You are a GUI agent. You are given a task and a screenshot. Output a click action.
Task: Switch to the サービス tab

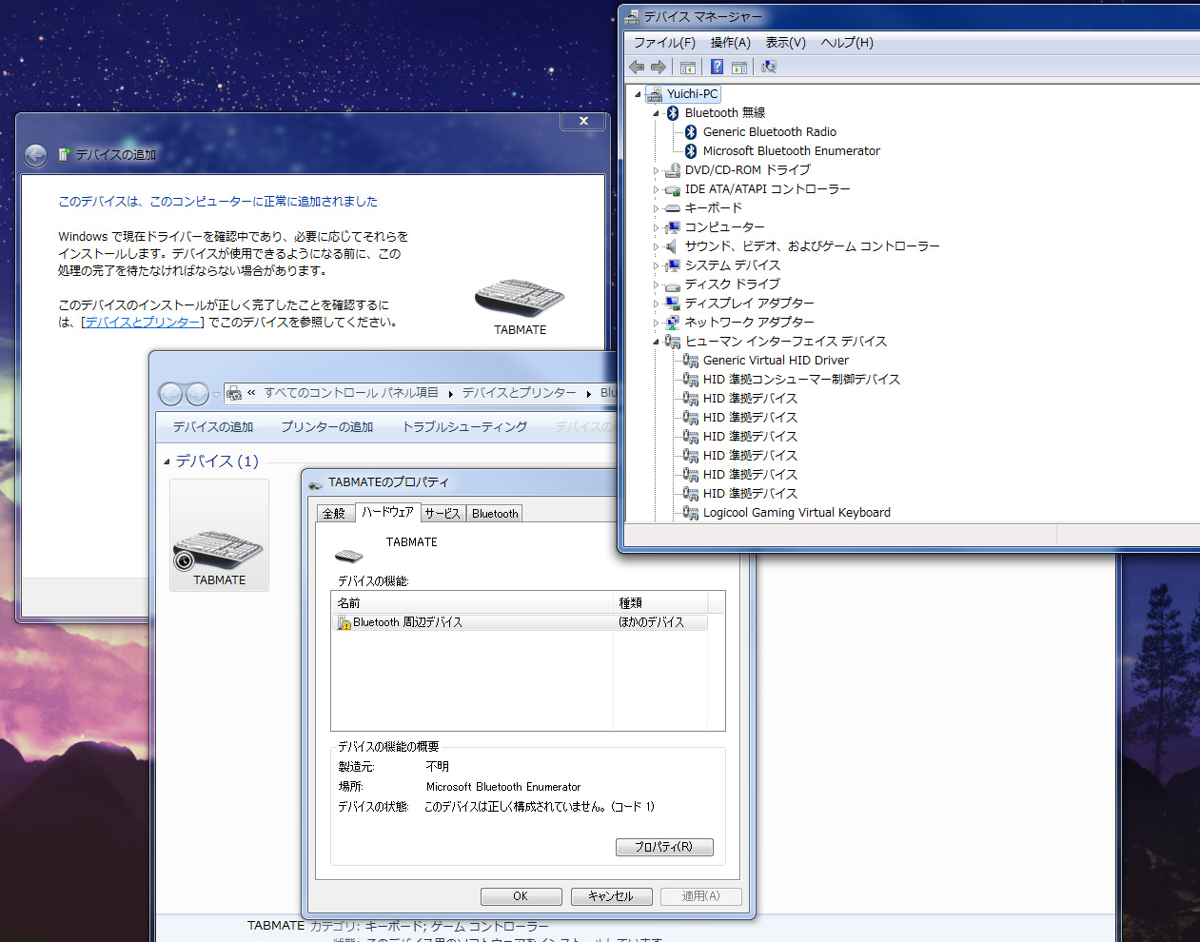tap(443, 513)
